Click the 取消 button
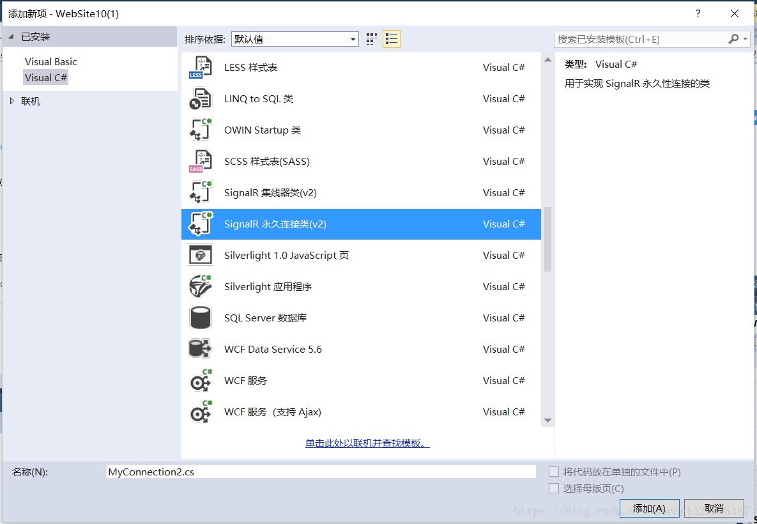757x524 pixels. coord(714,509)
